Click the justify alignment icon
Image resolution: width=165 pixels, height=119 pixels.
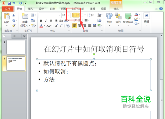[90, 26]
